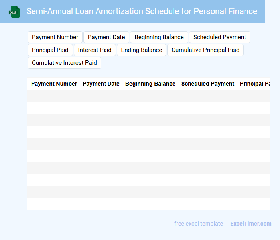This screenshot has height=240, width=280.
Task: Click the first empty table row
Action: [x=148, y=96]
